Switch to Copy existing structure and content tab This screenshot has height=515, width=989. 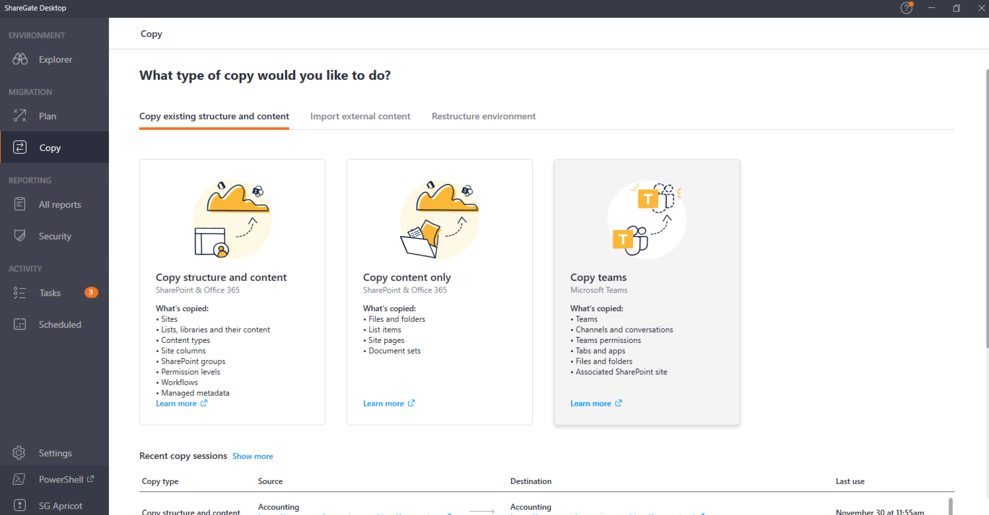click(214, 116)
